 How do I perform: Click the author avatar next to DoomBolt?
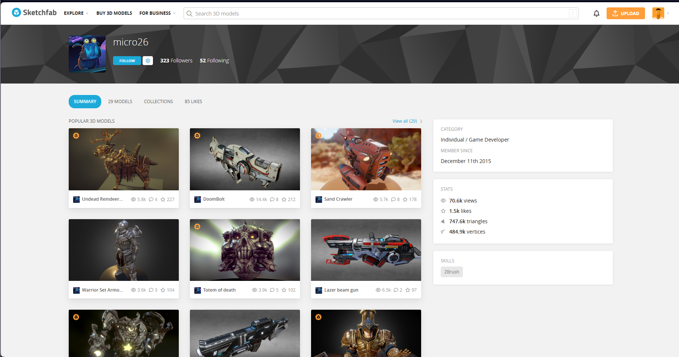(198, 200)
